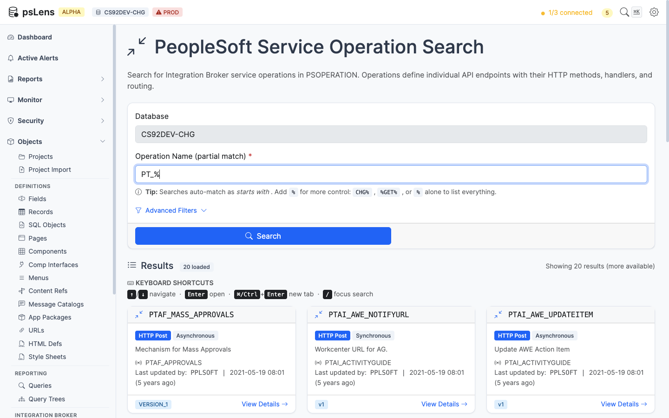669x418 pixels.
Task: Click the Tip info icon
Action: (138, 192)
